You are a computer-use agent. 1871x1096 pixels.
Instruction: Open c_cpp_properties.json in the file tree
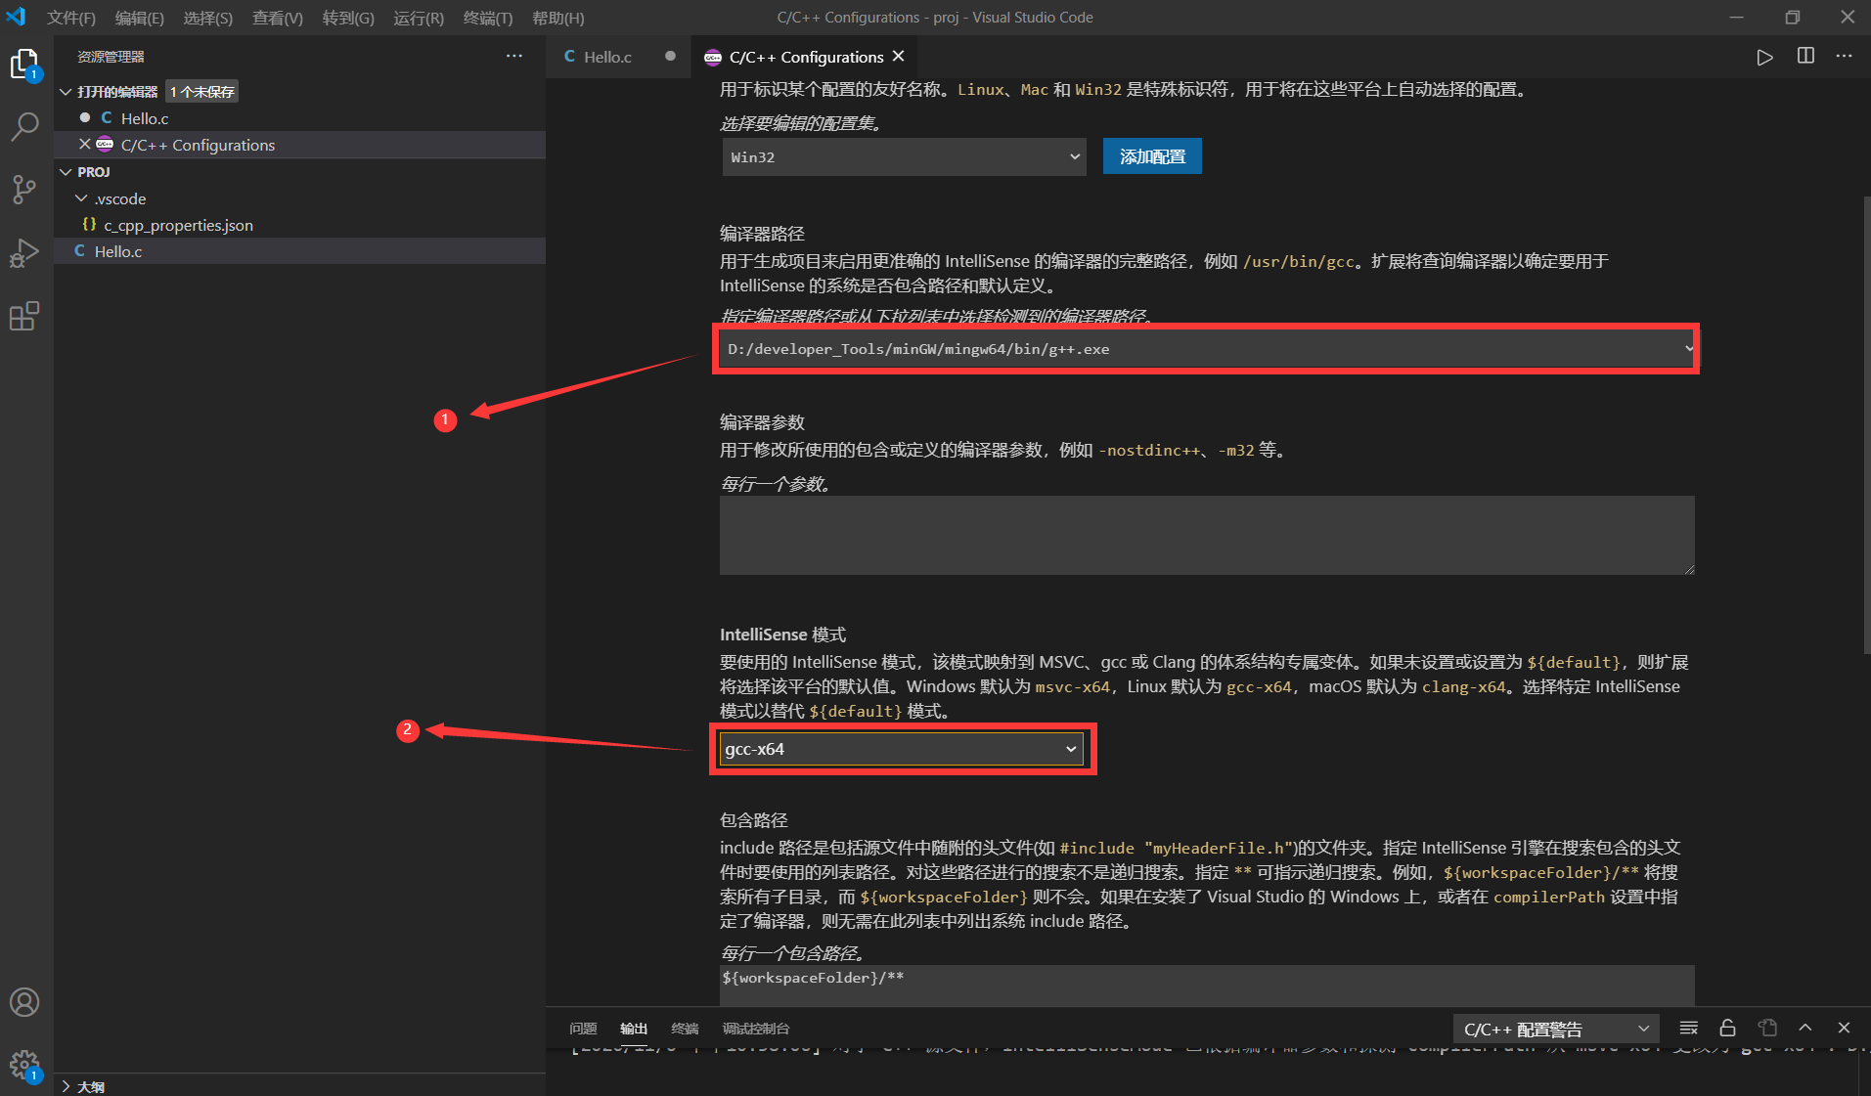300,225
